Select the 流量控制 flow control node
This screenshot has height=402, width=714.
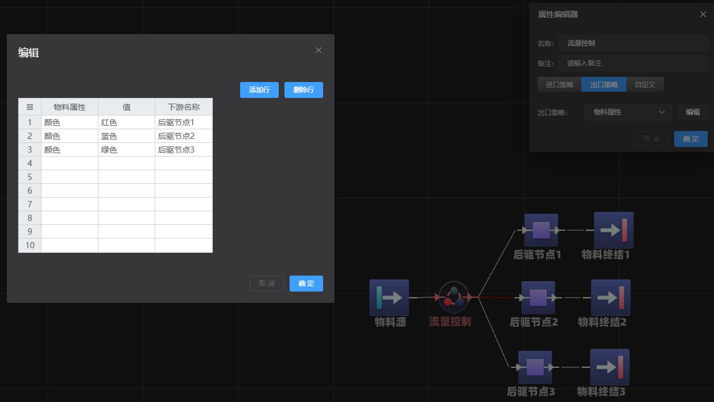[453, 297]
